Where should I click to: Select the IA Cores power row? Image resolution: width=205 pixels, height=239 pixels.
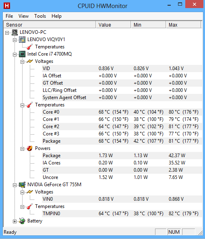click(x=122, y=163)
